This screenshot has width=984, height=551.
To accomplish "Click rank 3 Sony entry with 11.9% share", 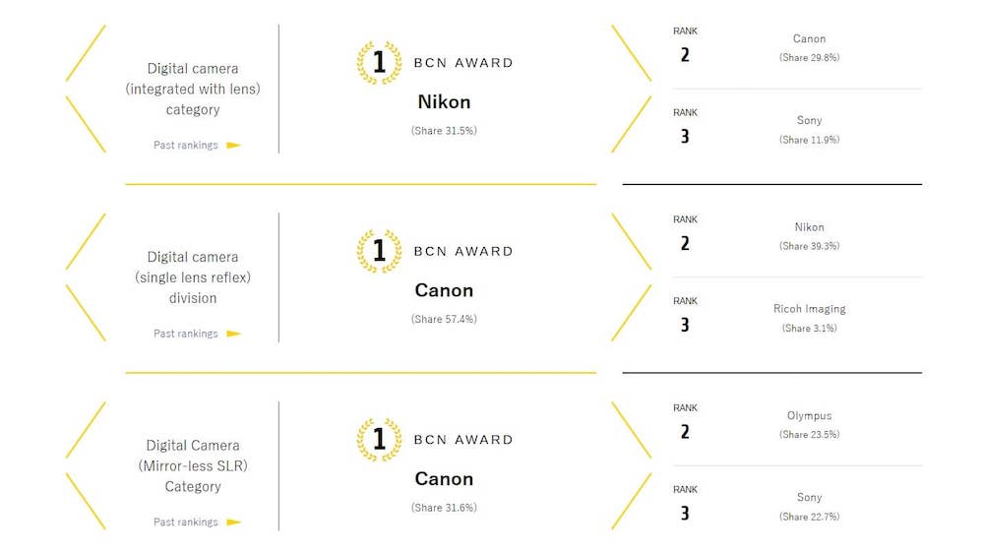I will click(809, 121).
